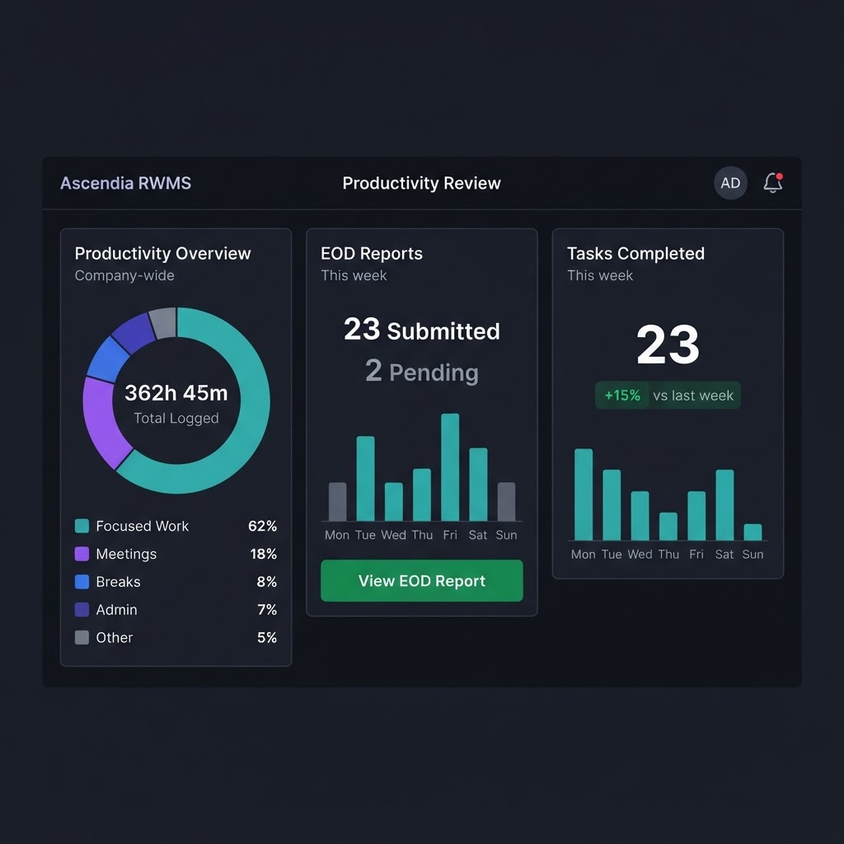Click Thursday's bar in EOD Reports chart
The height and width of the screenshot is (844, 844).
click(421, 495)
